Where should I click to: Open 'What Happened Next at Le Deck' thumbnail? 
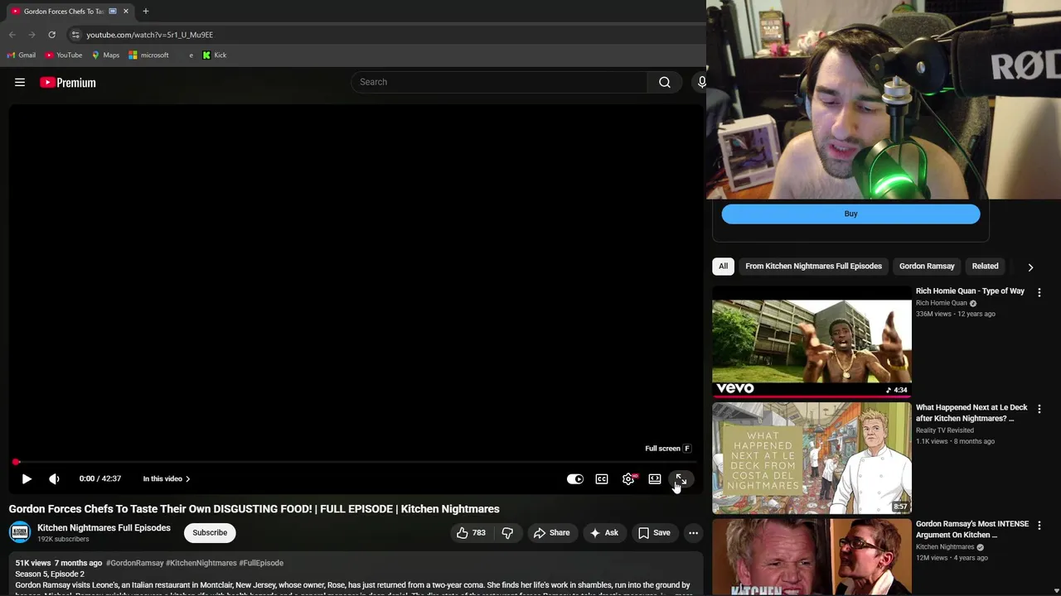click(x=811, y=459)
